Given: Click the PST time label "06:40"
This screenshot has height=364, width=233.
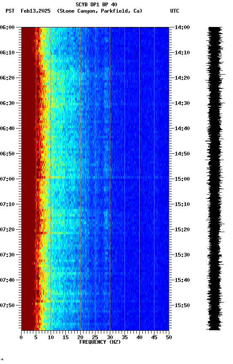Looking at the screenshot, I should (7, 128).
